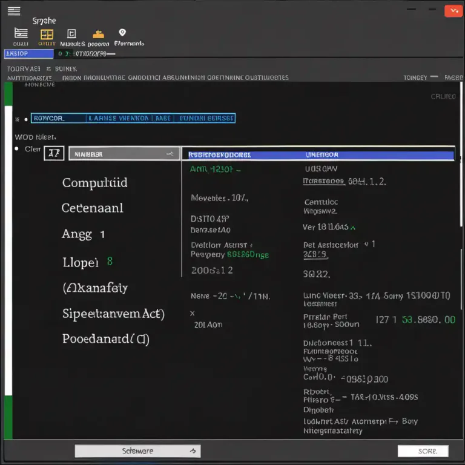Click the Srjahe title text

click(44, 21)
